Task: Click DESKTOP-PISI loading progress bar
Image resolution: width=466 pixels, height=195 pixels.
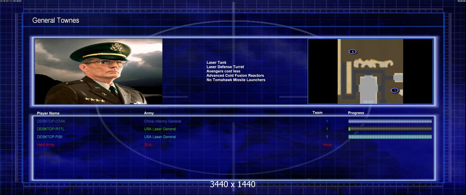Action: tap(390, 137)
